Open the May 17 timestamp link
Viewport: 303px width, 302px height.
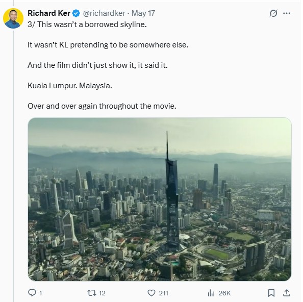143,13
